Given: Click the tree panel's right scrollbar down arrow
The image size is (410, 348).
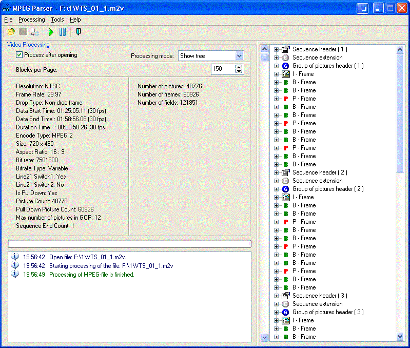Looking at the screenshot, I should (x=400, y=337).
